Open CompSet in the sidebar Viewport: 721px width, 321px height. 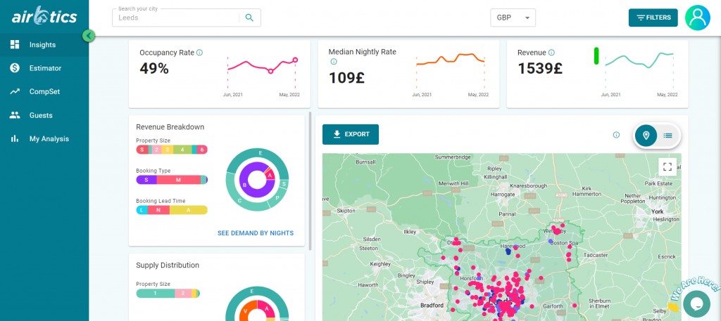tap(44, 91)
